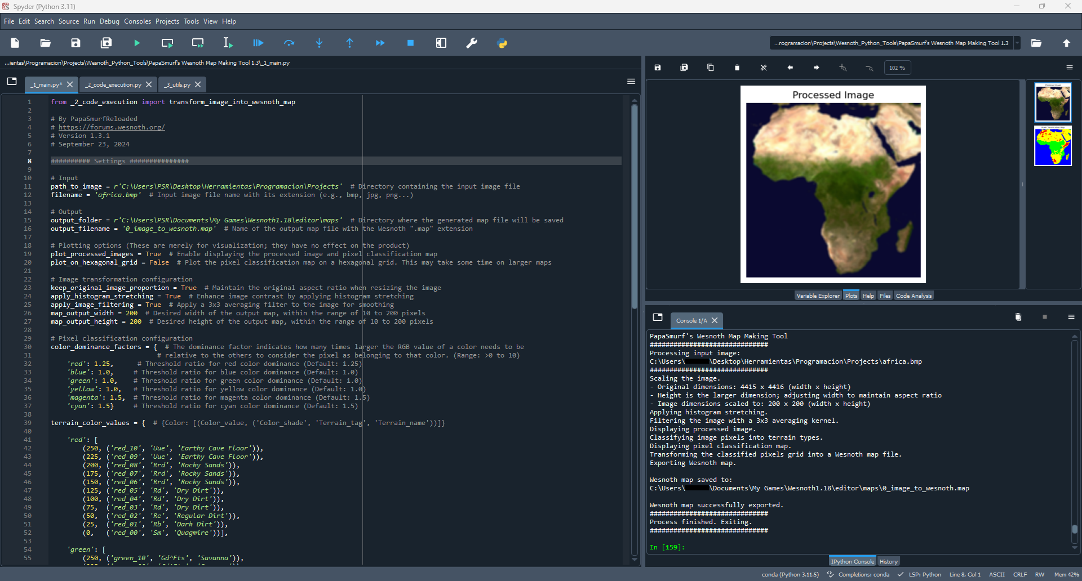Open editor pane options hamburger menu
Viewport: 1082px width, 581px height.
point(631,82)
